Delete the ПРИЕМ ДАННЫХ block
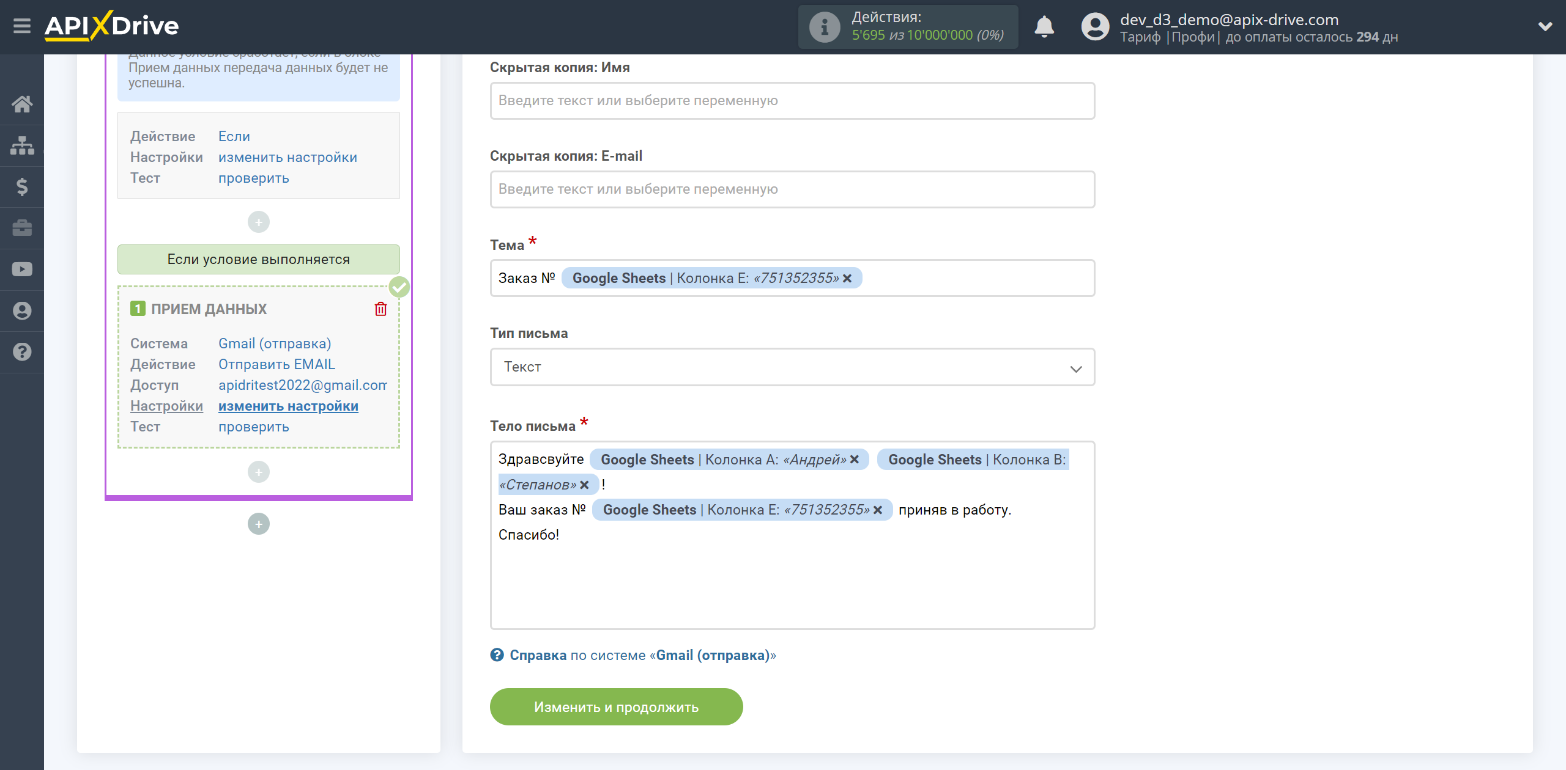 [380, 309]
